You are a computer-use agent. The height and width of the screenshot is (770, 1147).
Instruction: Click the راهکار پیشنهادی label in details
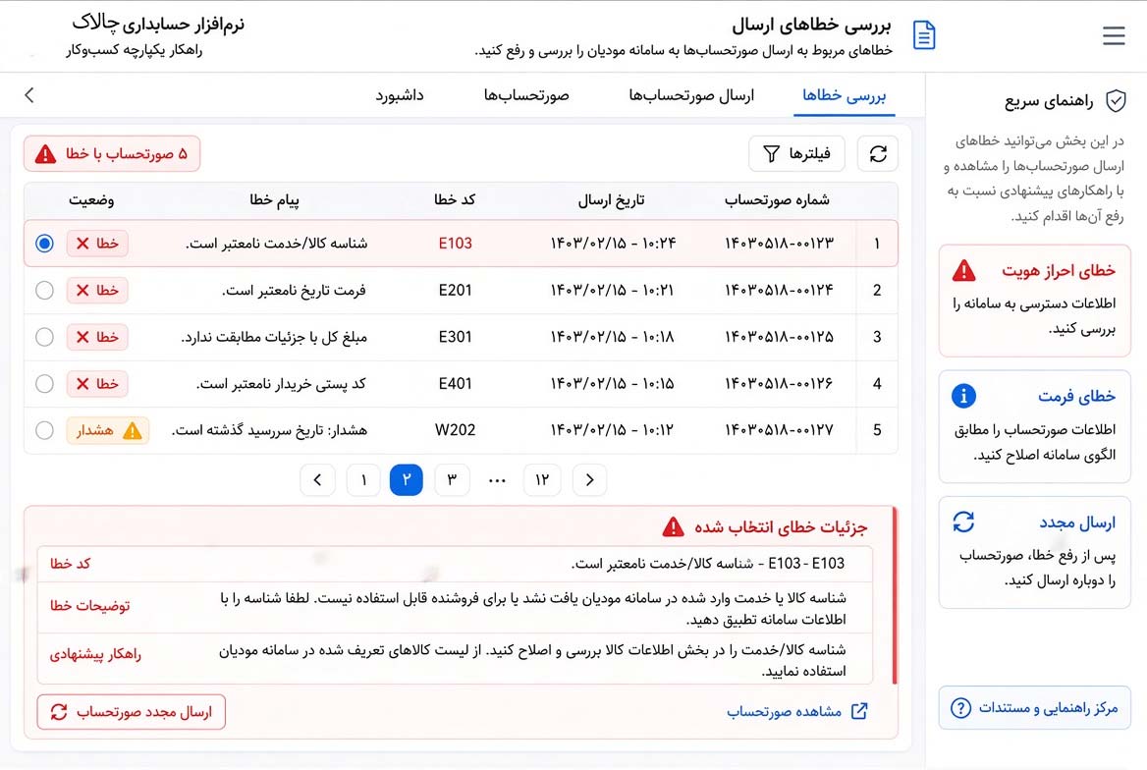95,655
